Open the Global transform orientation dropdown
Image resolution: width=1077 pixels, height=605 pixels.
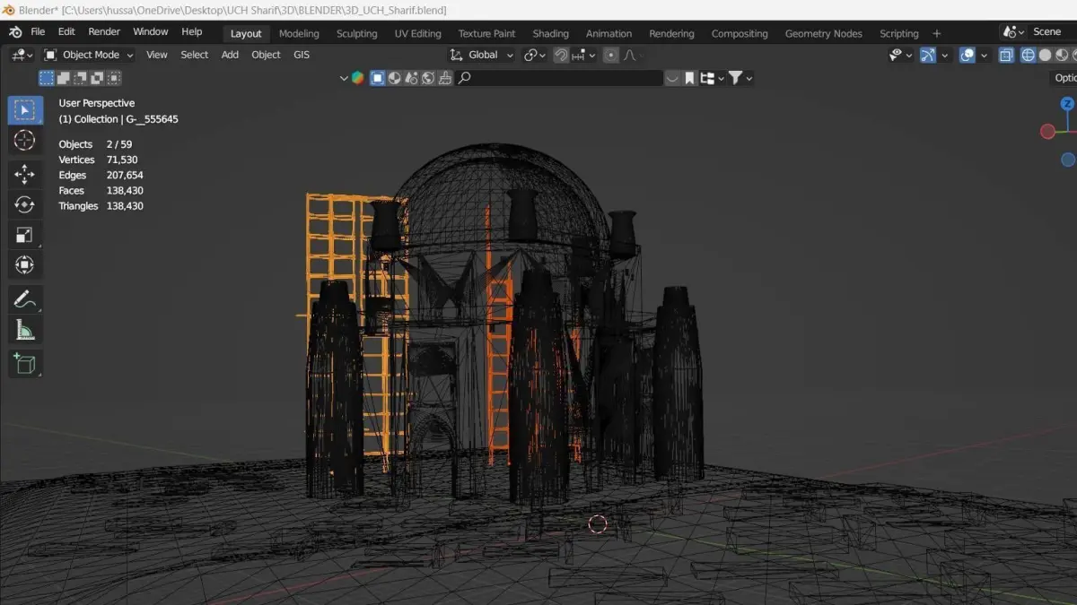point(482,55)
